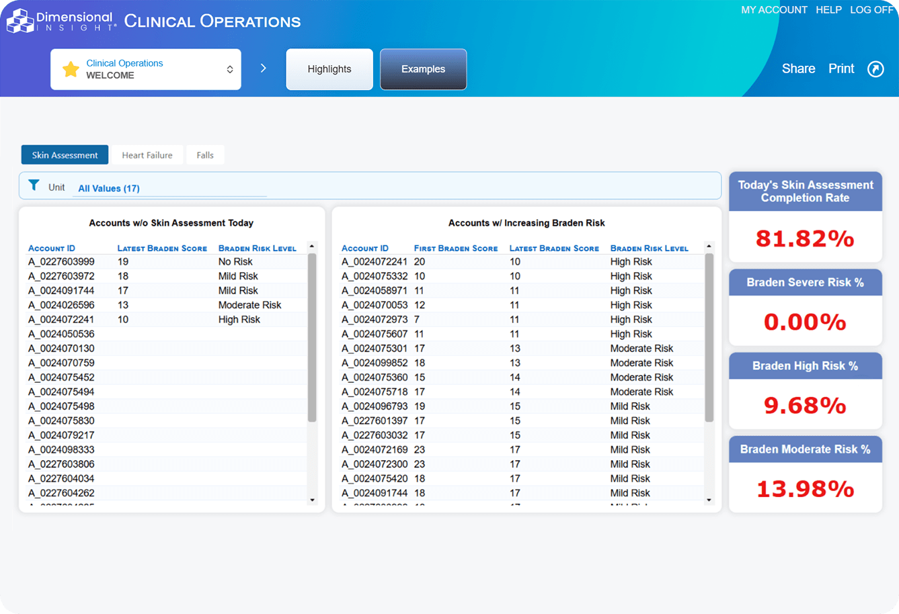Click the filter funnel icon beside Unit
899x614 pixels.
pos(34,186)
